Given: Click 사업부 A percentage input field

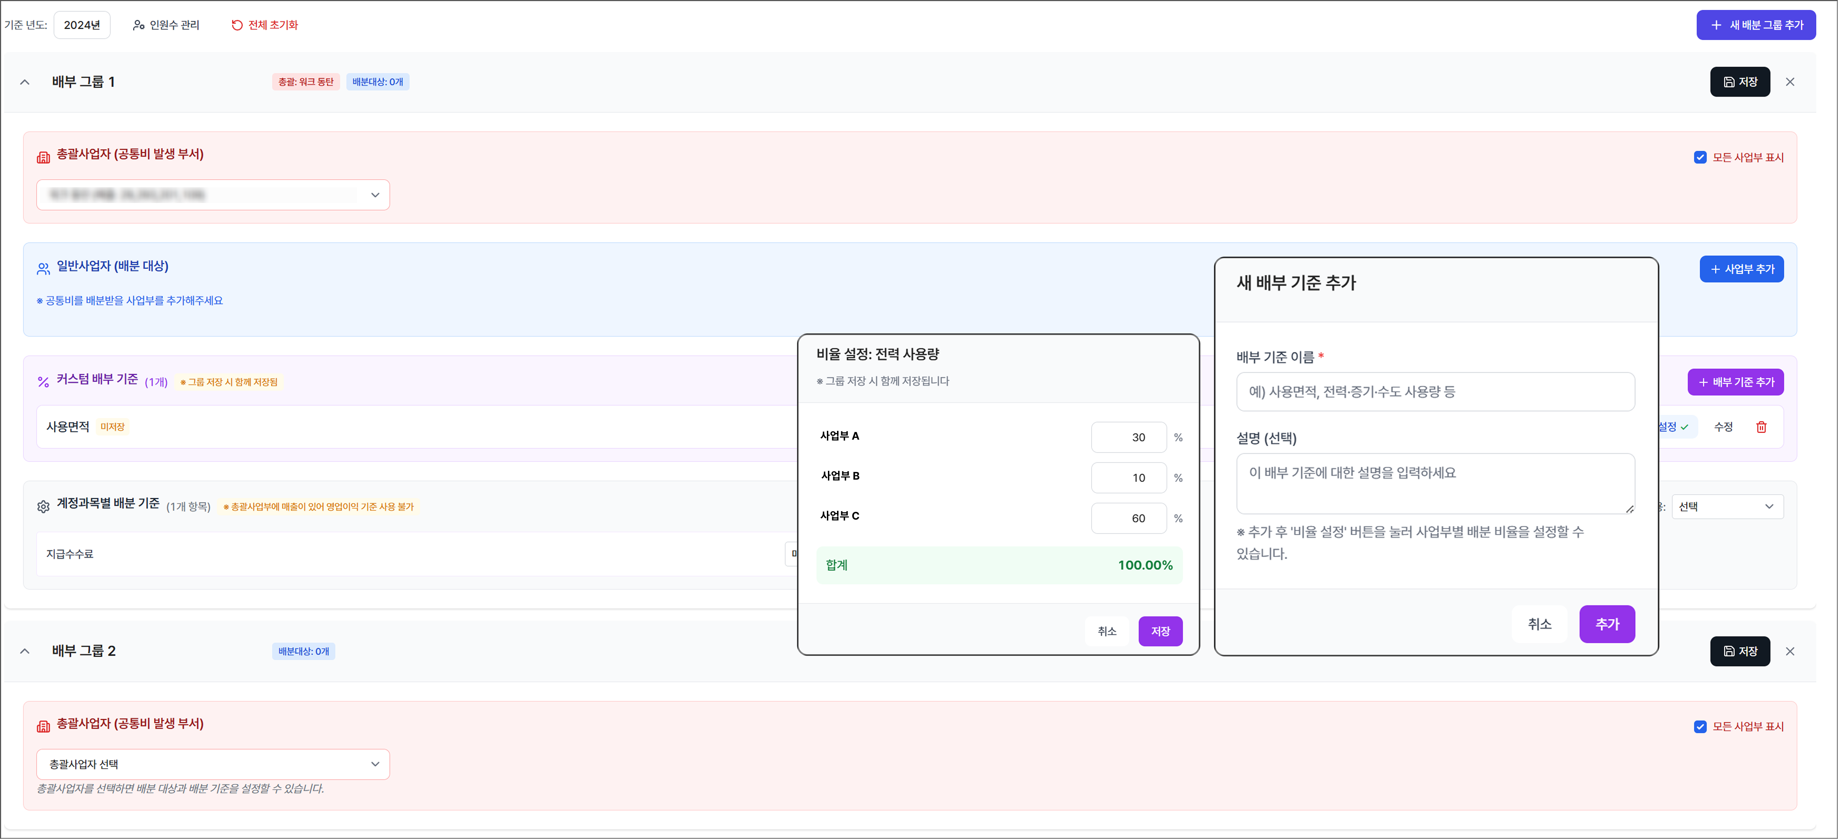Looking at the screenshot, I should (x=1128, y=437).
